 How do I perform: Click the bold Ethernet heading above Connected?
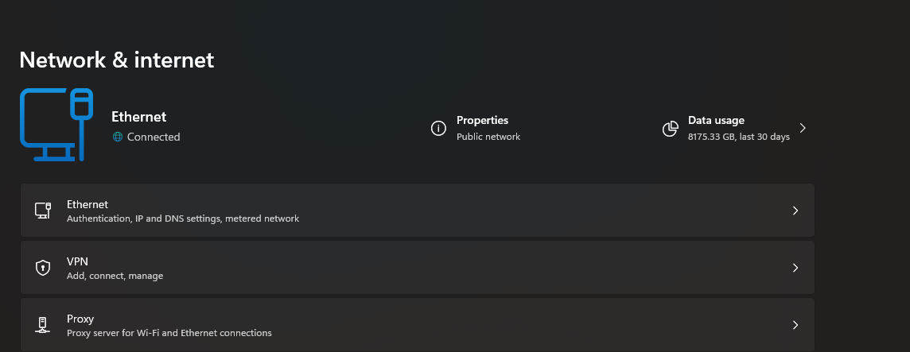pyautogui.click(x=138, y=117)
